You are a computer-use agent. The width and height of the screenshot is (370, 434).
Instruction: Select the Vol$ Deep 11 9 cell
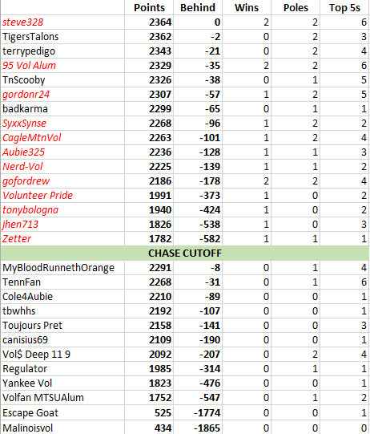pyautogui.click(x=62, y=355)
